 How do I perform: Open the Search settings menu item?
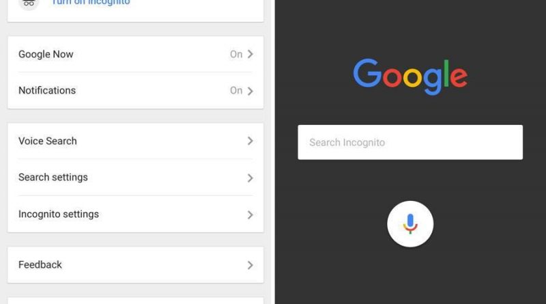[53, 178]
